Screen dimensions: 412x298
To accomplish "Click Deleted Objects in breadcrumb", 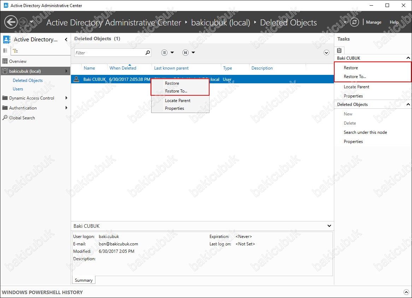I will click(288, 23).
